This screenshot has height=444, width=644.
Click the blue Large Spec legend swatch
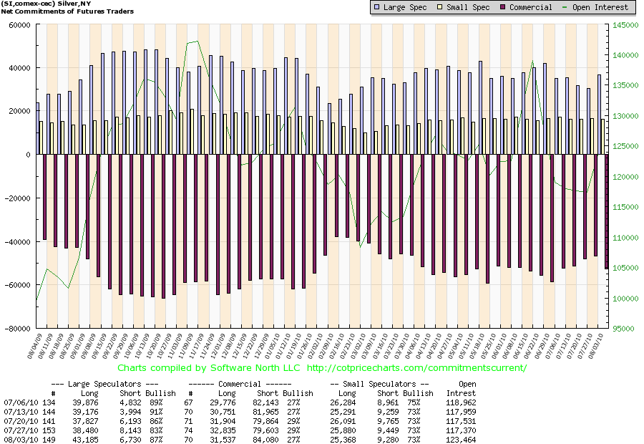[377, 7]
